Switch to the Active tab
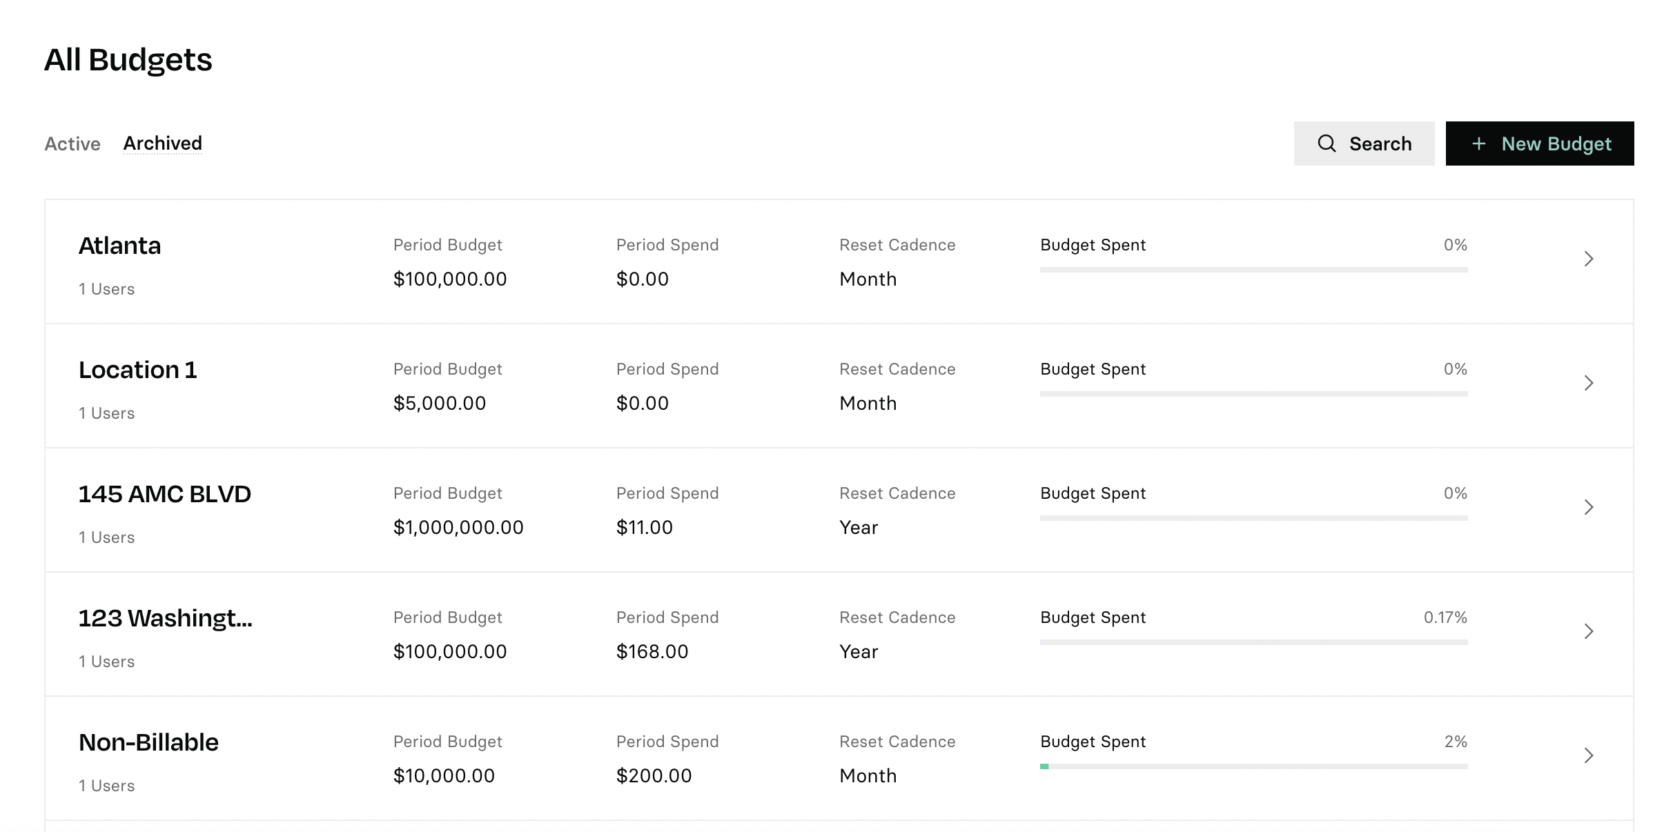Viewport: 1673px width, 832px height. coord(72,143)
